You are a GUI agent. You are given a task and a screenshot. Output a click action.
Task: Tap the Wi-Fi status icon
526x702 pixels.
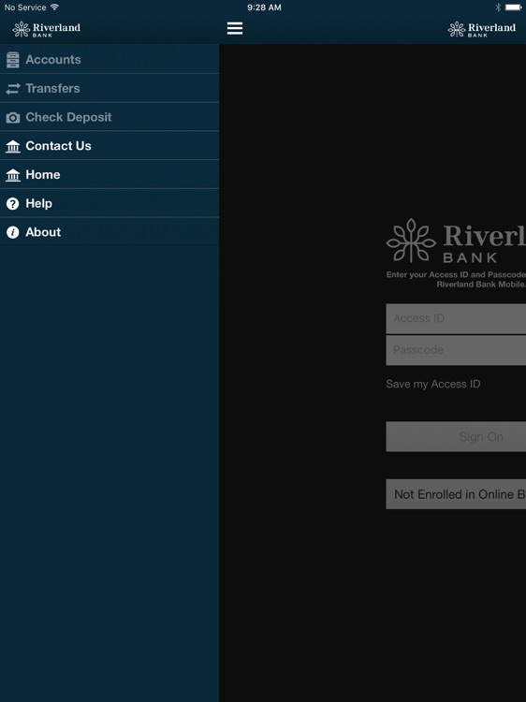coord(54,7)
